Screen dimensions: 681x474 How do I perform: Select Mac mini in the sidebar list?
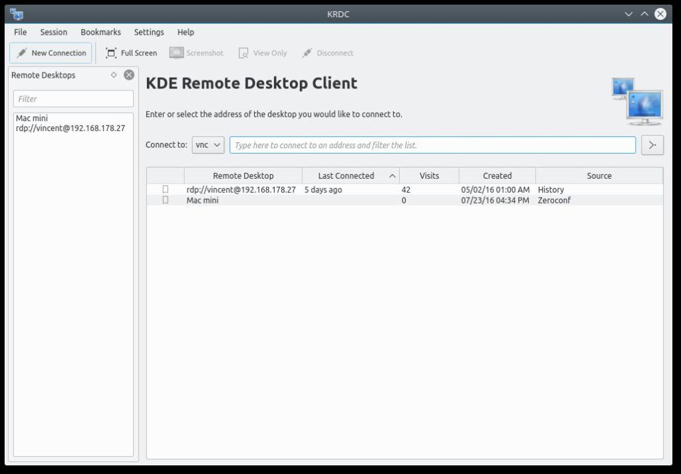click(x=32, y=118)
